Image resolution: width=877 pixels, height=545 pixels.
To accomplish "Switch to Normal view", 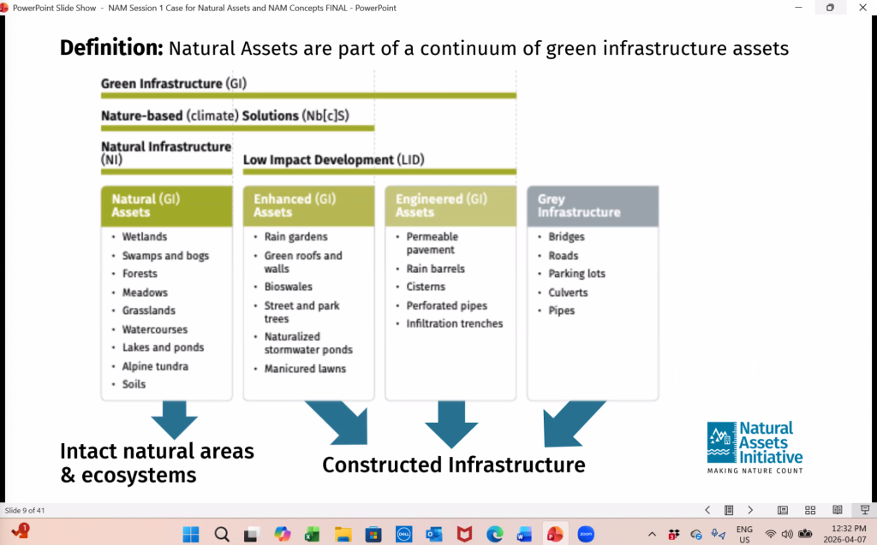I will [x=783, y=510].
